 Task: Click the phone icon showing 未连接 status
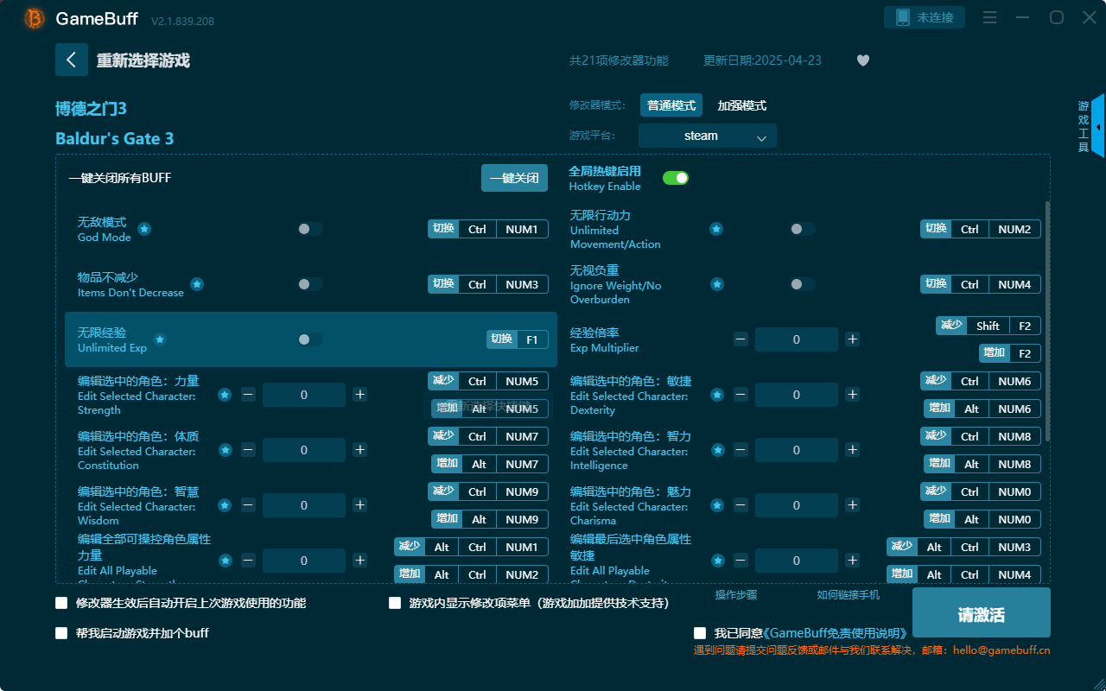[924, 16]
